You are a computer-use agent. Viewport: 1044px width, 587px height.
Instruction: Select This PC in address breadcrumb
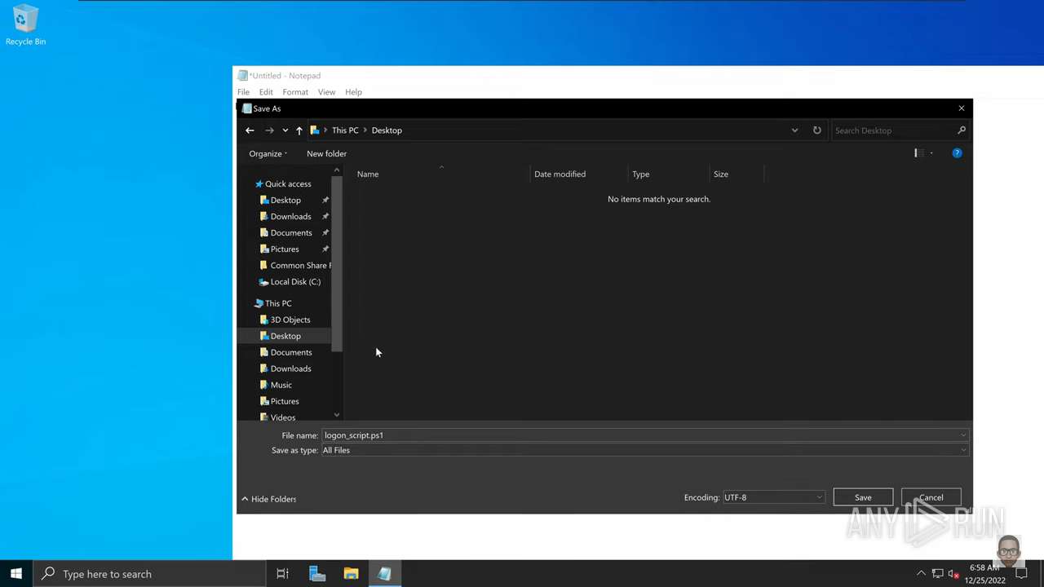[x=345, y=130]
